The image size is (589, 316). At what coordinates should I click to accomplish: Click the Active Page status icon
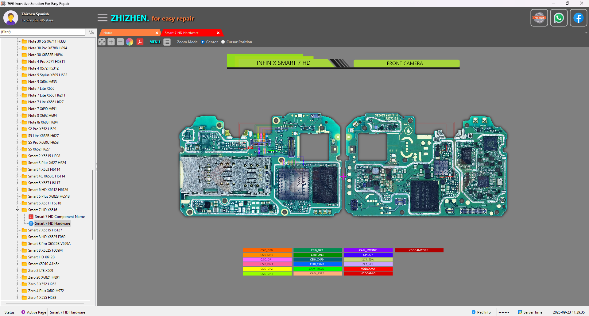(x=23, y=312)
